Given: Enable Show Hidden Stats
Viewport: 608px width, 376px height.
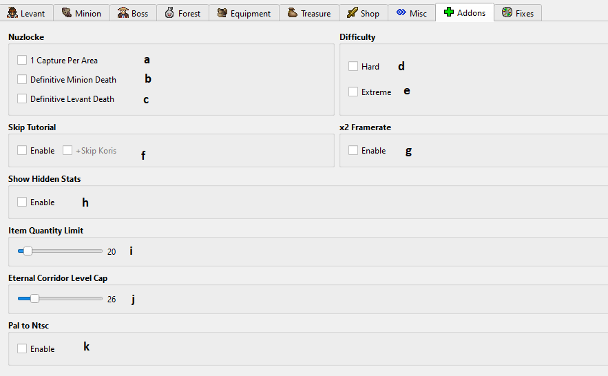Looking at the screenshot, I should point(23,202).
